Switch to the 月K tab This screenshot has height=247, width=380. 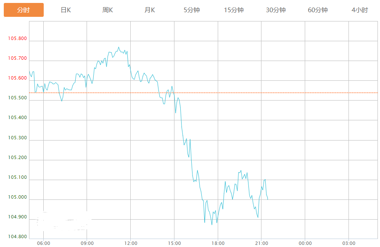click(x=150, y=10)
